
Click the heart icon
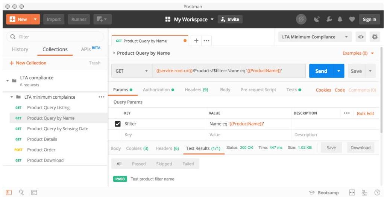click(352, 19)
